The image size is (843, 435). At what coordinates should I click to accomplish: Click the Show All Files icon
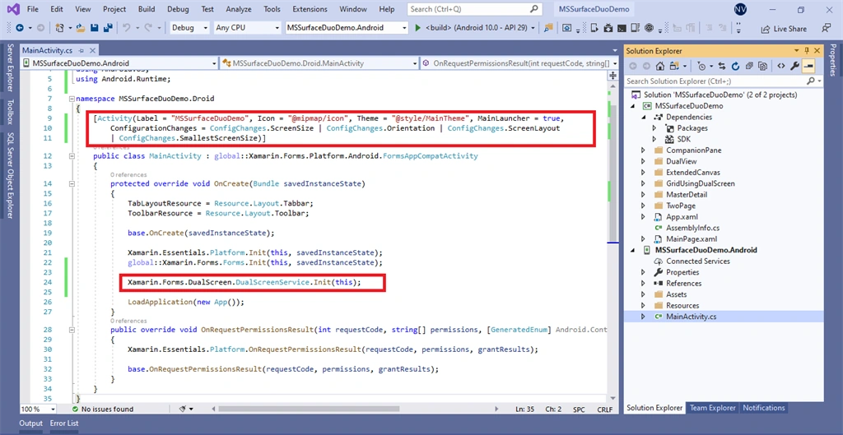click(762, 66)
